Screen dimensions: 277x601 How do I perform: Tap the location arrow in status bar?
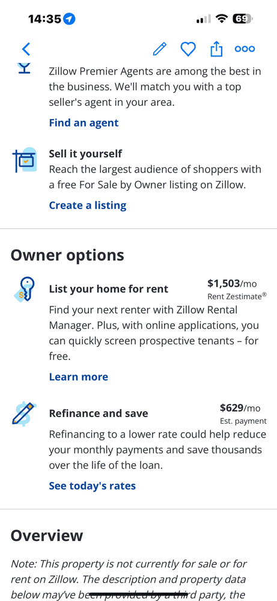tap(69, 19)
